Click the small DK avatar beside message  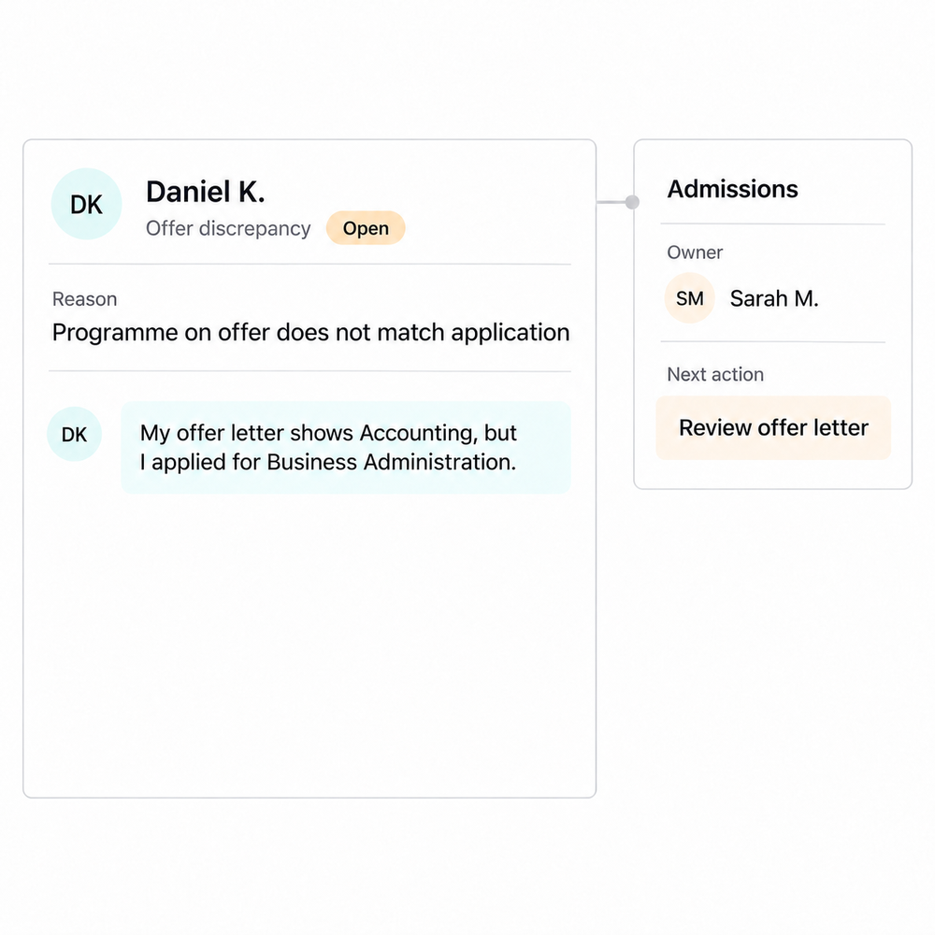(75, 434)
